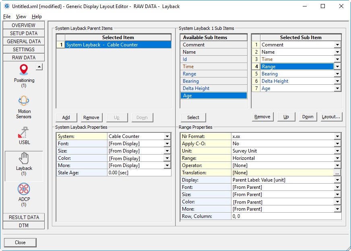This screenshot has width=351, height=251.
Task: Open the Motion Sensors category icon
Action: (x=24, y=101)
